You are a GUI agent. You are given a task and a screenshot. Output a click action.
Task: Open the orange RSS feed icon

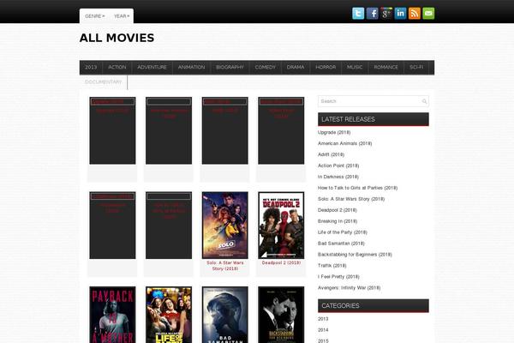pos(415,14)
